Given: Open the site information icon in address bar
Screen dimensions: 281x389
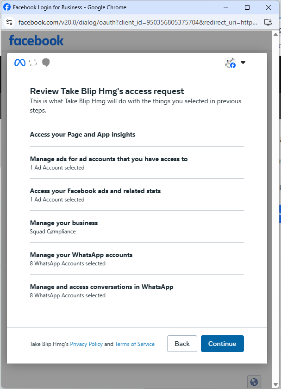Looking at the screenshot, I should pyautogui.click(x=10, y=22).
